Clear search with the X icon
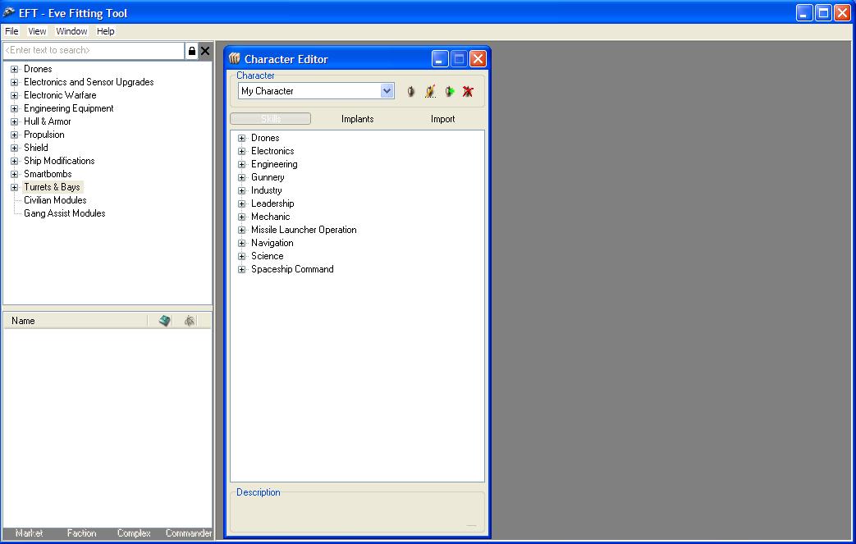 coord(205,51)
